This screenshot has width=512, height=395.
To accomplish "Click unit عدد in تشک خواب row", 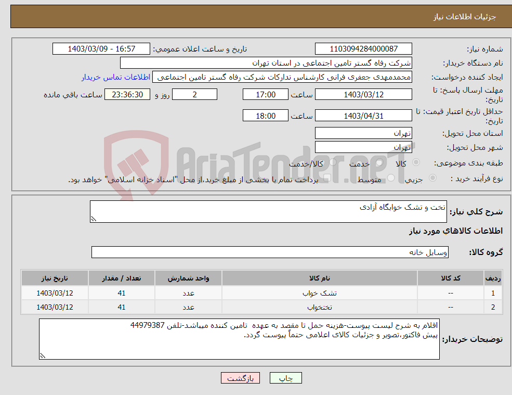I will (x=188, y=293).
